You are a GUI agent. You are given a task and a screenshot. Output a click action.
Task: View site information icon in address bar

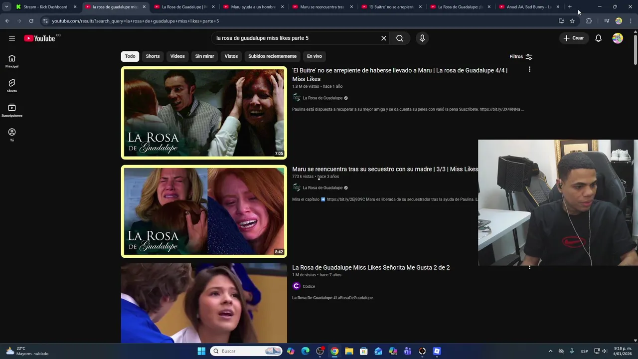(x=45, y=21)
